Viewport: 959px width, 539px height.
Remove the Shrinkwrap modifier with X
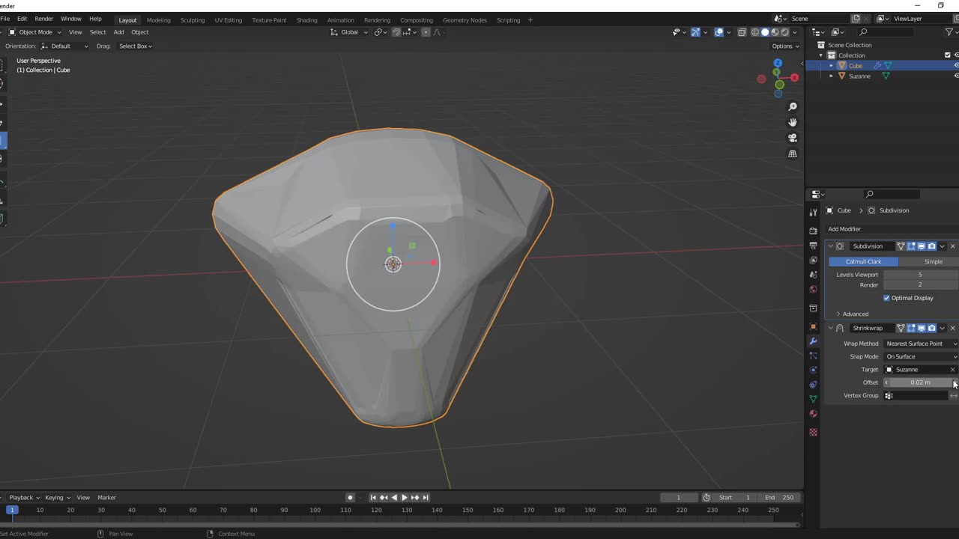952,328
